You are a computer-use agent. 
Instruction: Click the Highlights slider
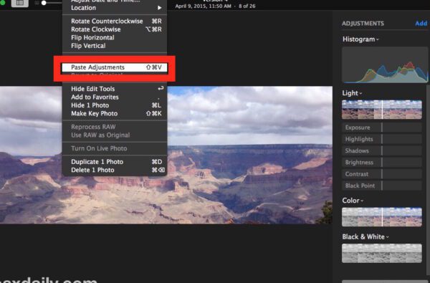pos(382,139)
